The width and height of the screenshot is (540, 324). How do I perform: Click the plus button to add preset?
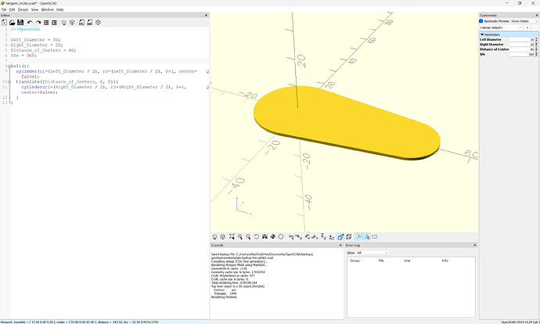[527, 27]
